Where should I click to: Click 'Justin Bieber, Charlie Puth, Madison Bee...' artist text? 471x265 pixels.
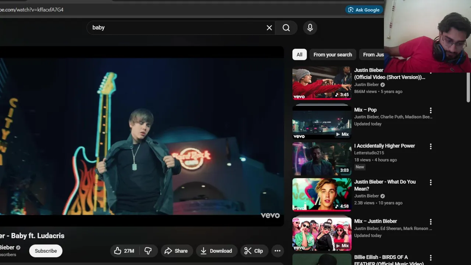tap(393, 117)
